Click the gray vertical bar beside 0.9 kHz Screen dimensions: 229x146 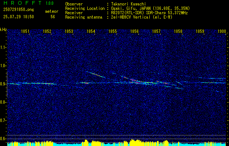pyautogui.click(x=7, y=84)
